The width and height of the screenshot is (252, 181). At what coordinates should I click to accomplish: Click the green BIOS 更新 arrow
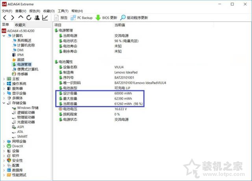[x=98, y=18]
